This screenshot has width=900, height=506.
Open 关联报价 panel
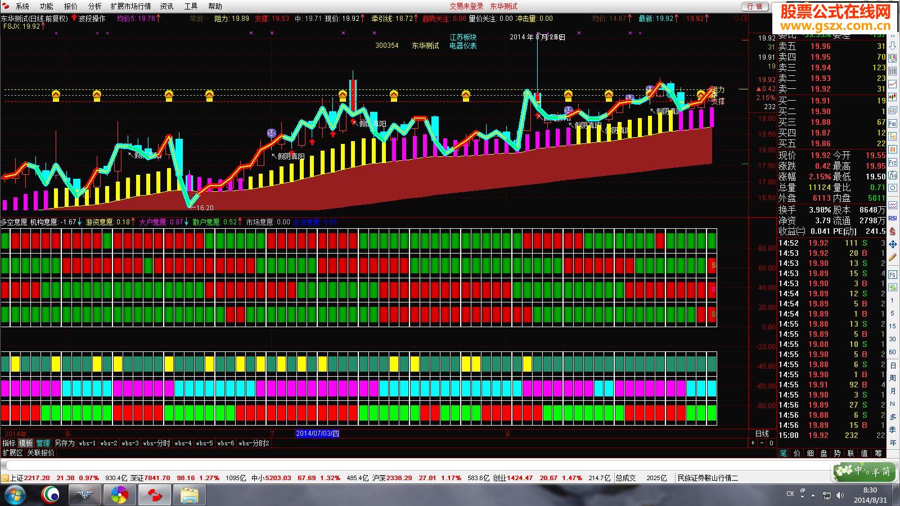pyautogui.click(x=41, y=453)
